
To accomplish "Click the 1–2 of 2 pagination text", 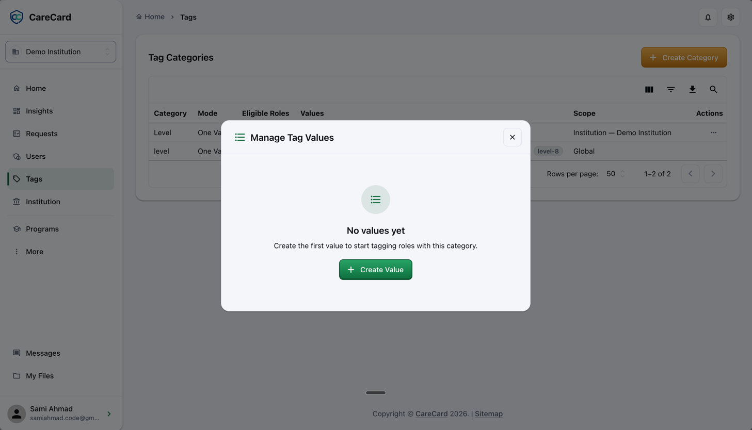I will click(x=657, y=174).
